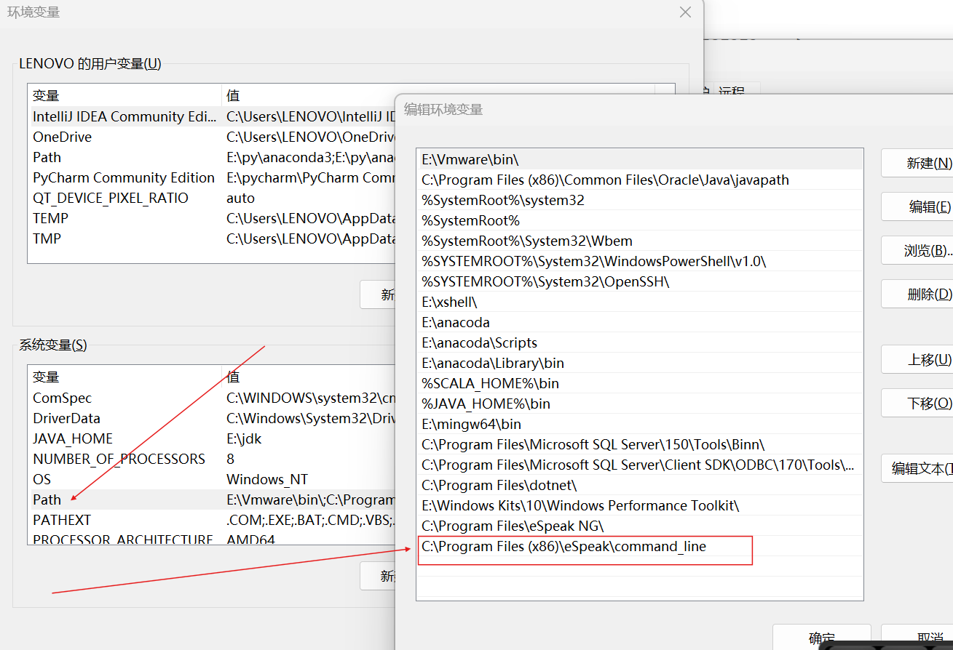Select JAVA_HOME in system variables
The image size is (953, 650).
tap(73, 438)
